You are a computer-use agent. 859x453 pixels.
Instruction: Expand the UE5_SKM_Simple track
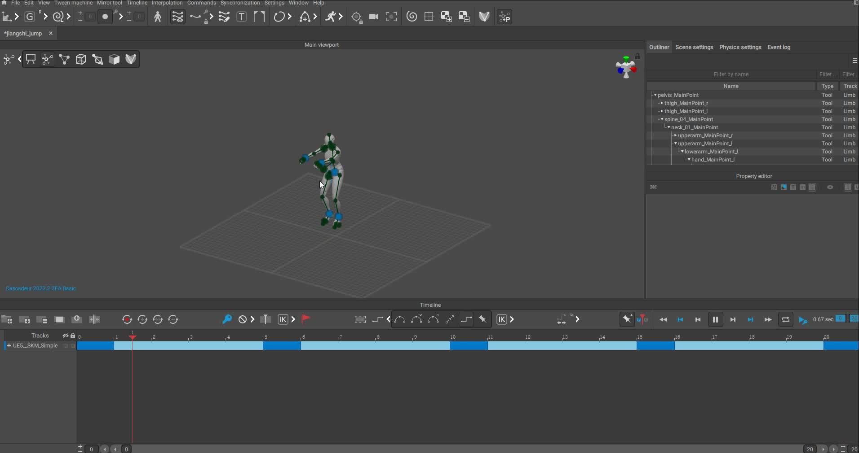[9, 346]
